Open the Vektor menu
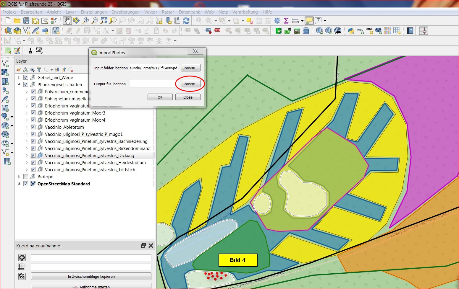The width and height of the screenshot is (459, 289). tap(151, 12)
